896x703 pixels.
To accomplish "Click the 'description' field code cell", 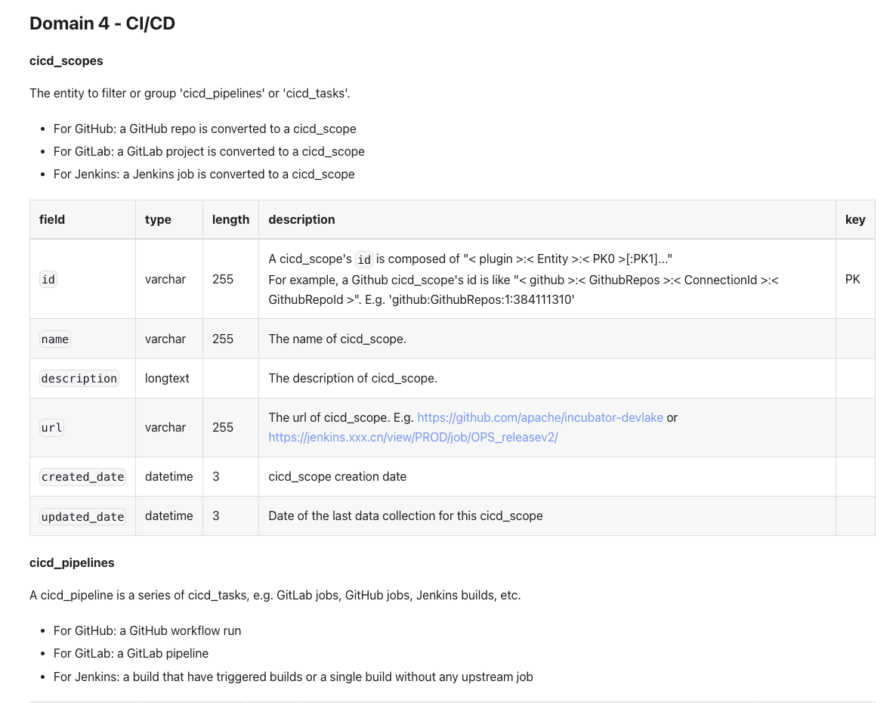I will [x=79, y=378].
